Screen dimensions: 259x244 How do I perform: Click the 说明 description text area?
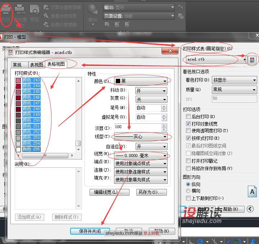tap(45, 189)
